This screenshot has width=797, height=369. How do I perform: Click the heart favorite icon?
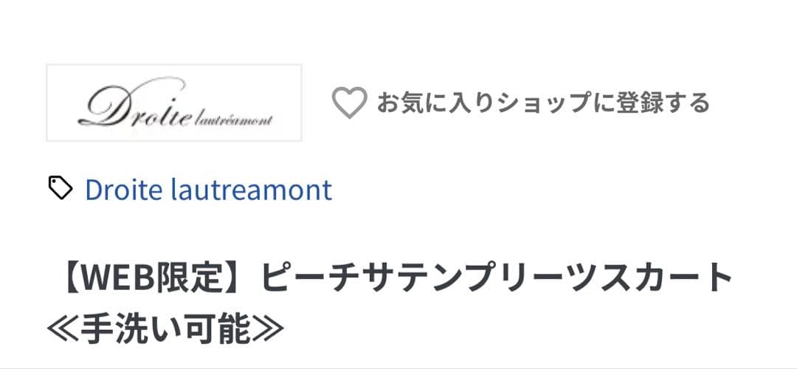[348, 103]
